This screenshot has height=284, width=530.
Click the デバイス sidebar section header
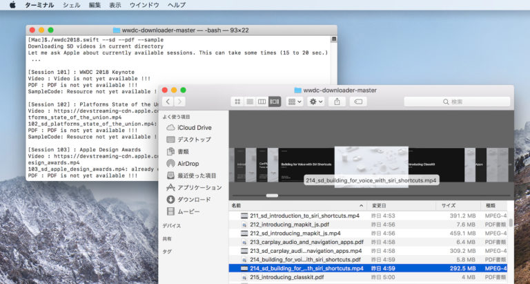(171, 226)
